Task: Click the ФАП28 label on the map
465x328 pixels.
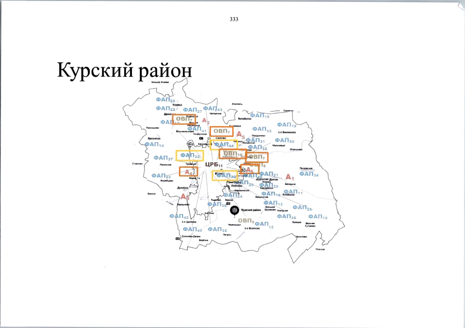Action: coord(165,100)
